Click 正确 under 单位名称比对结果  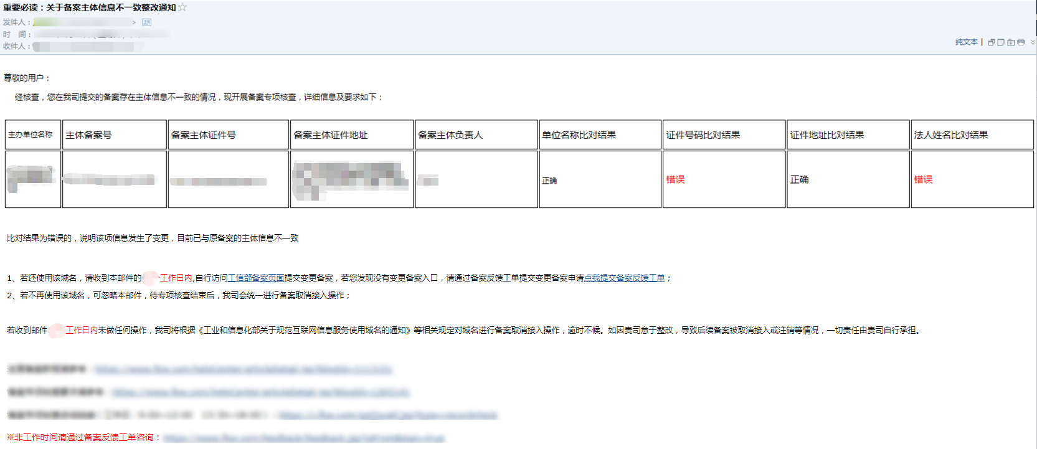[x=549, y=181]
